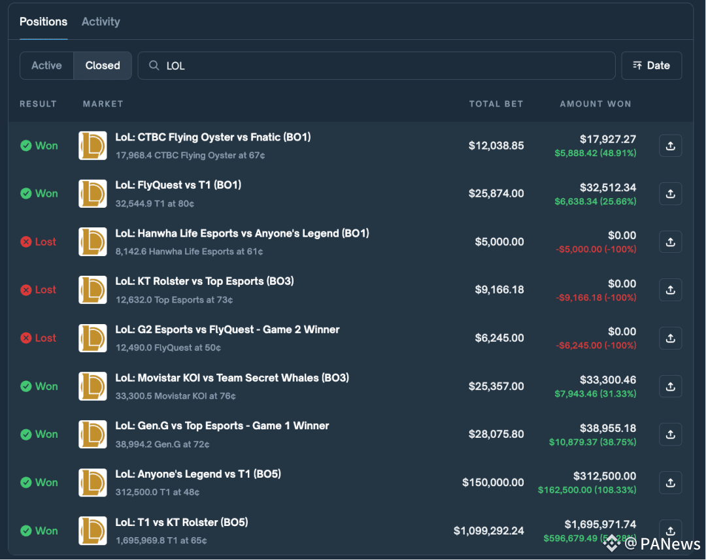This screenshot has height=560, width=706.
Task: Select the Closed positions filter
Action: click(103, 66)
